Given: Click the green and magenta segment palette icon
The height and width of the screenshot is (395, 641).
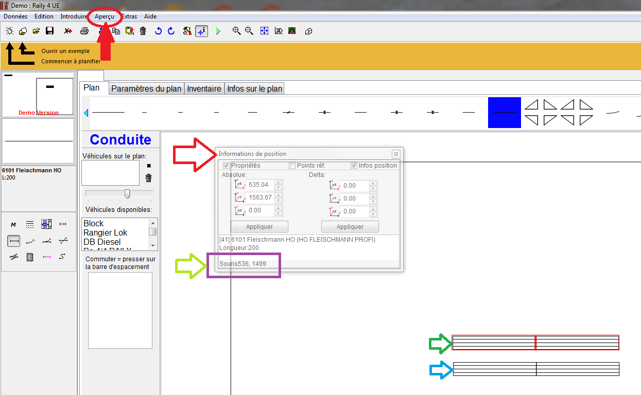Looking at the screenshot, I should click(x=46, y=257).
